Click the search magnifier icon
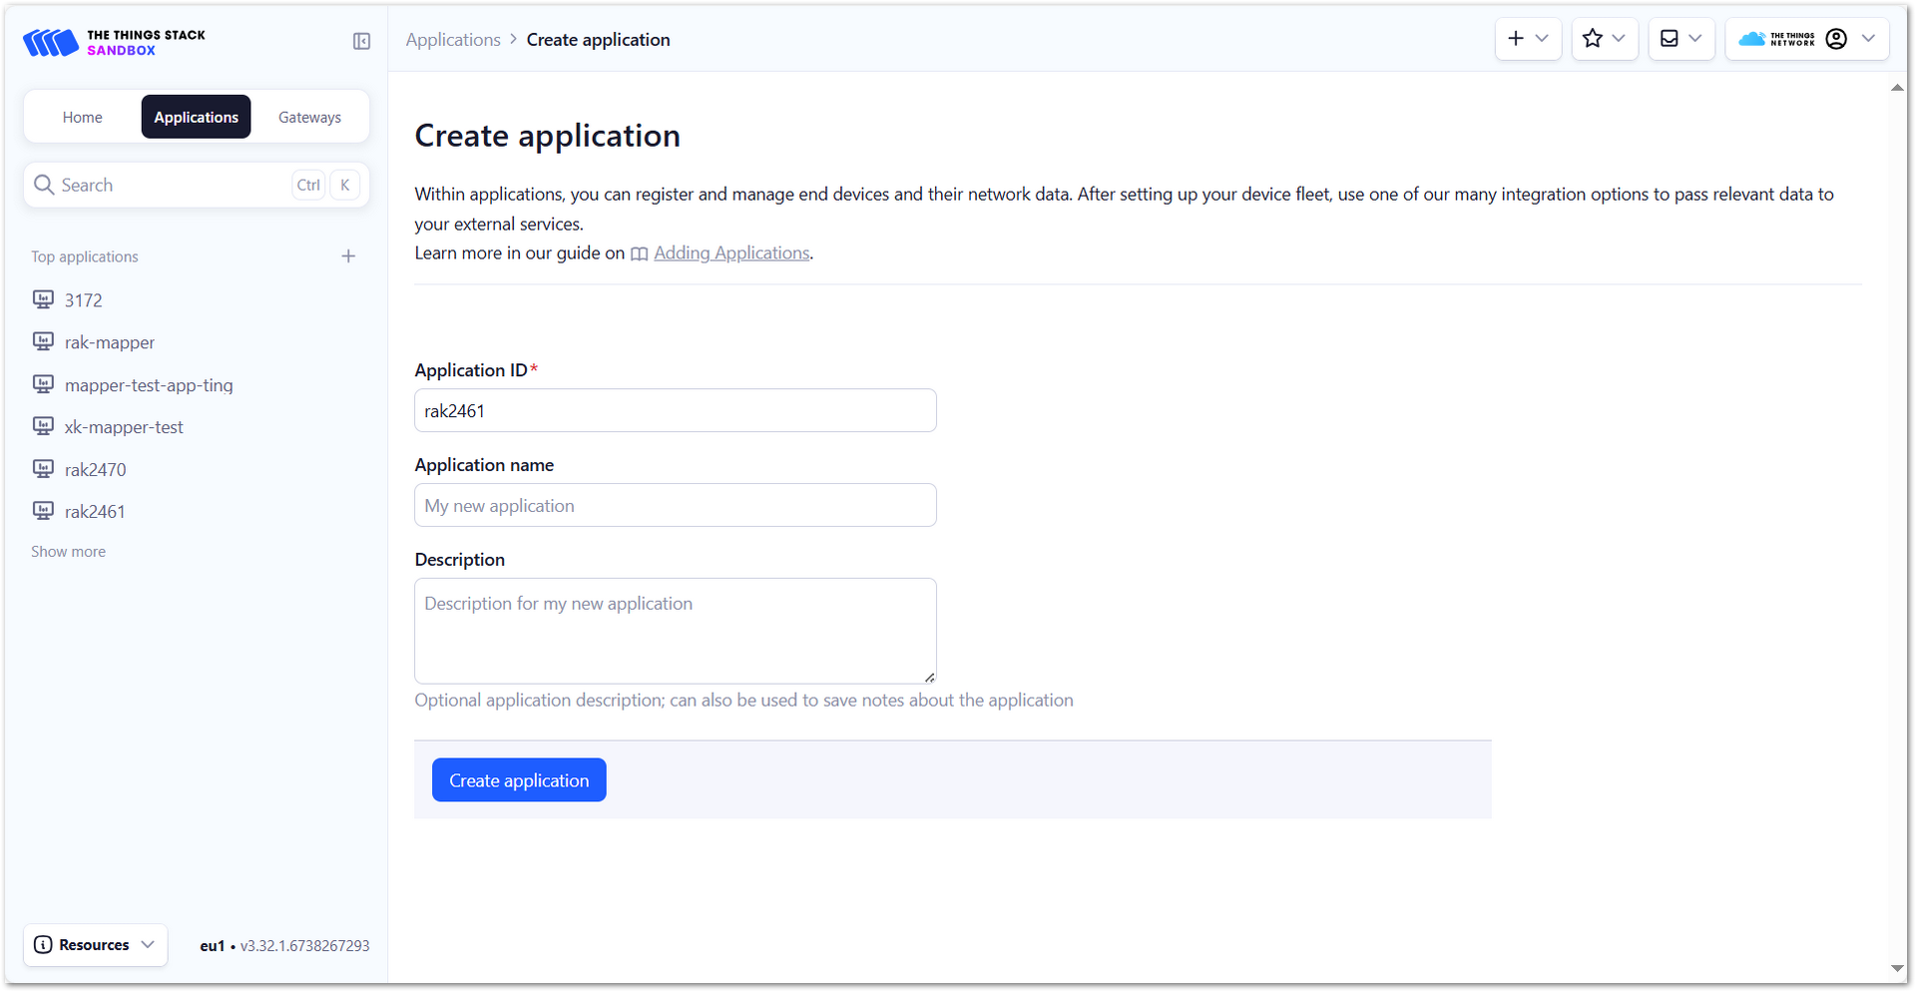Image resolution: width=1916 pixels, height=992 pixels. [44, 185]
